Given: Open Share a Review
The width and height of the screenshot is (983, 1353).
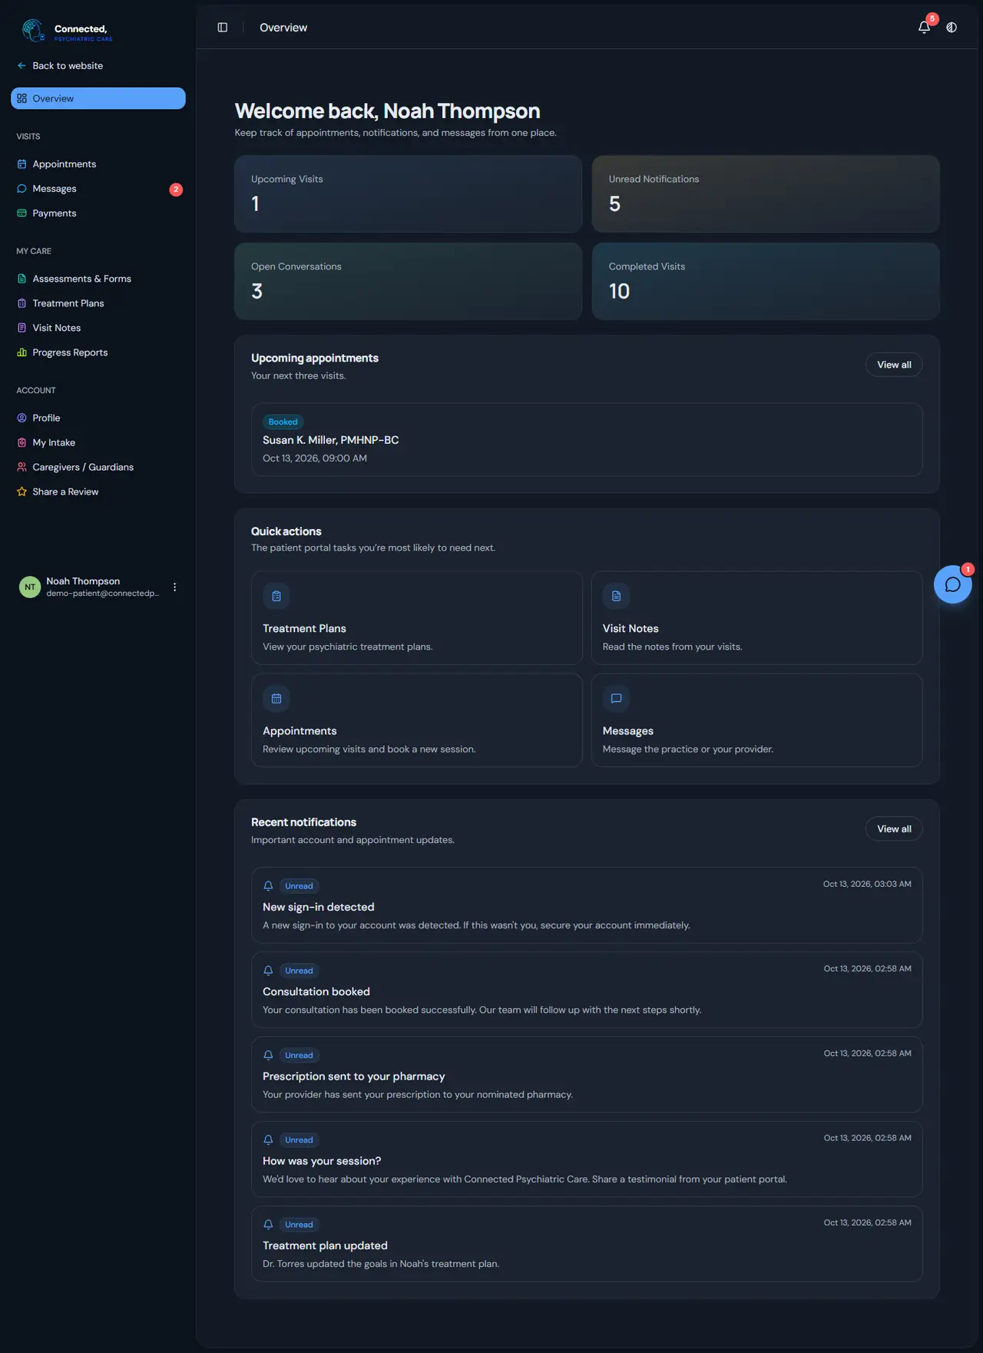Looking at the screenshot, I should [x=98, y=491].
